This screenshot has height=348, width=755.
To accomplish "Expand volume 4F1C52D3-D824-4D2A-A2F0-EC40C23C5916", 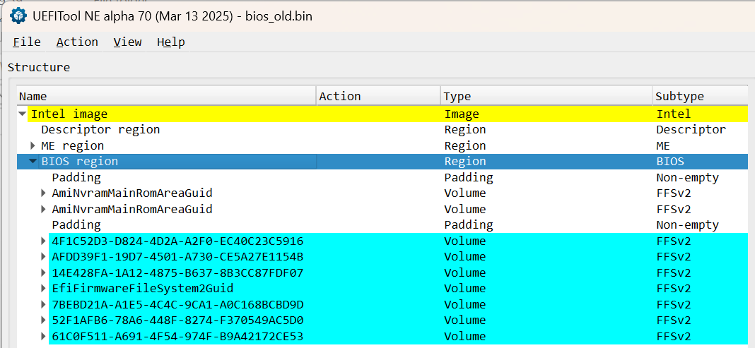I will point(44,241).
